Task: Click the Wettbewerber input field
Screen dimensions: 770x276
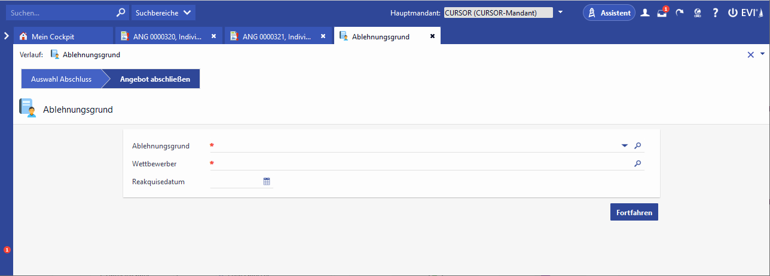Action: [418, 163]
